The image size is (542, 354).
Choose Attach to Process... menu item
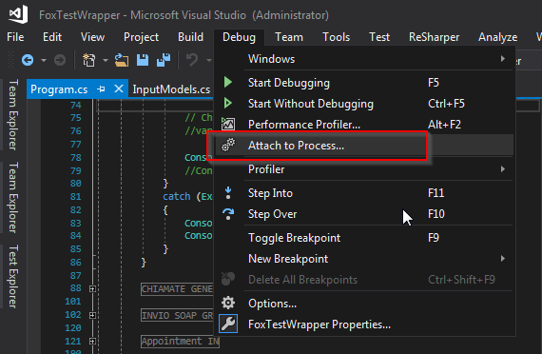click(x=365, y=146)
